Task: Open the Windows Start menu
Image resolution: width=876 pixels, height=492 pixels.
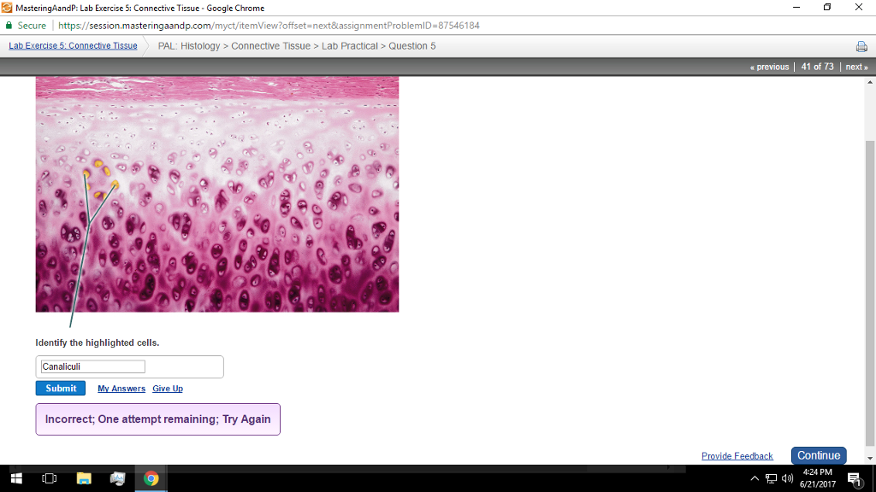Action: tap(15, 479)
